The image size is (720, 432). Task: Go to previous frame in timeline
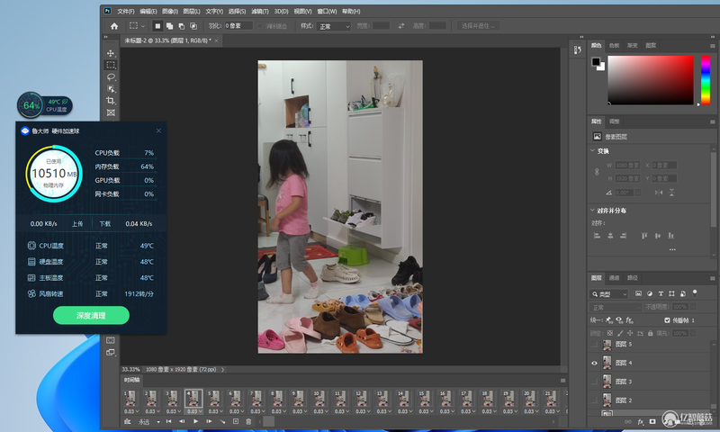[183, 421]
